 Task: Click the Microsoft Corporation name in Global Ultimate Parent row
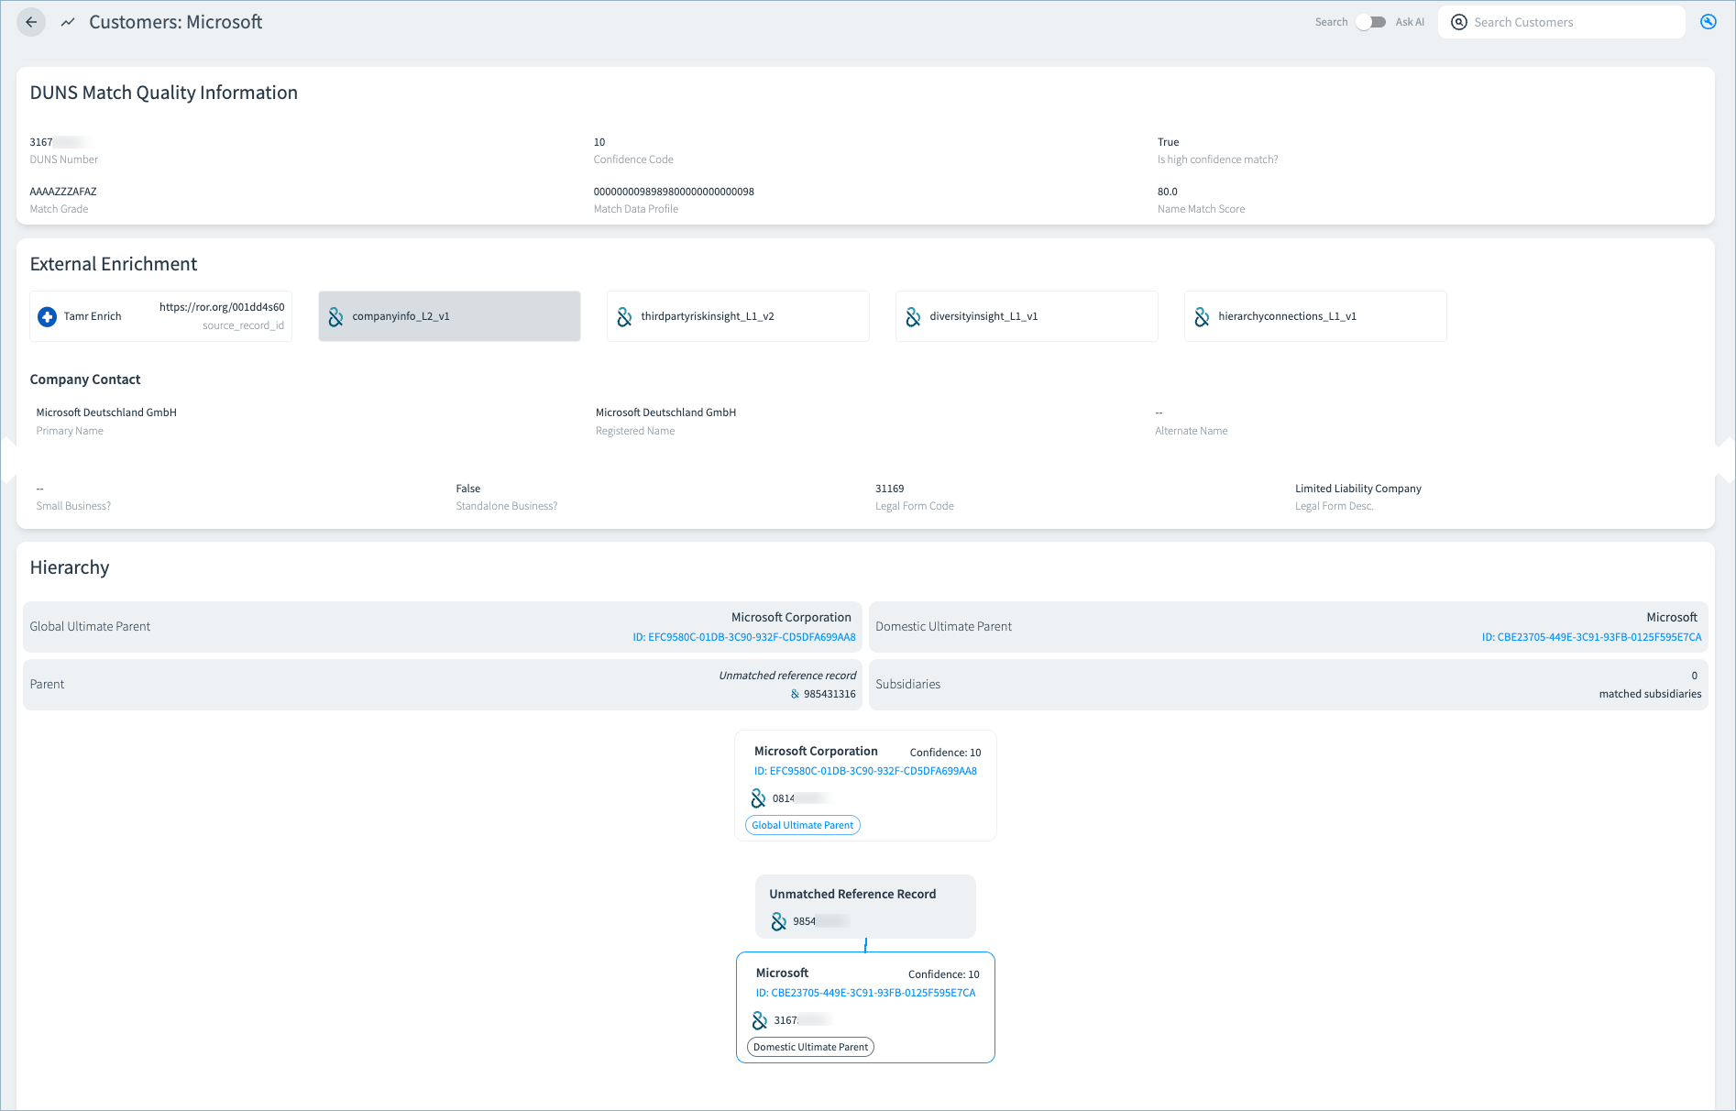tap(791, 617)
